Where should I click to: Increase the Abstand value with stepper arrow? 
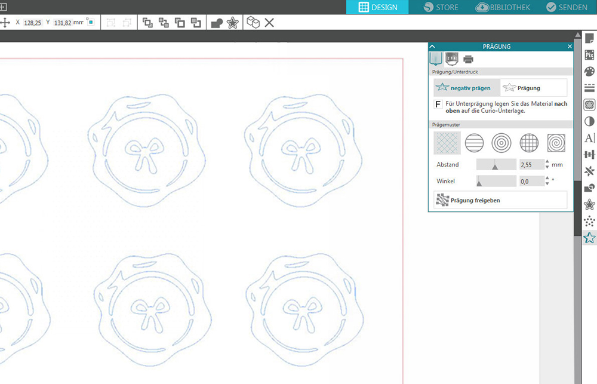click(x=548, y=161)
